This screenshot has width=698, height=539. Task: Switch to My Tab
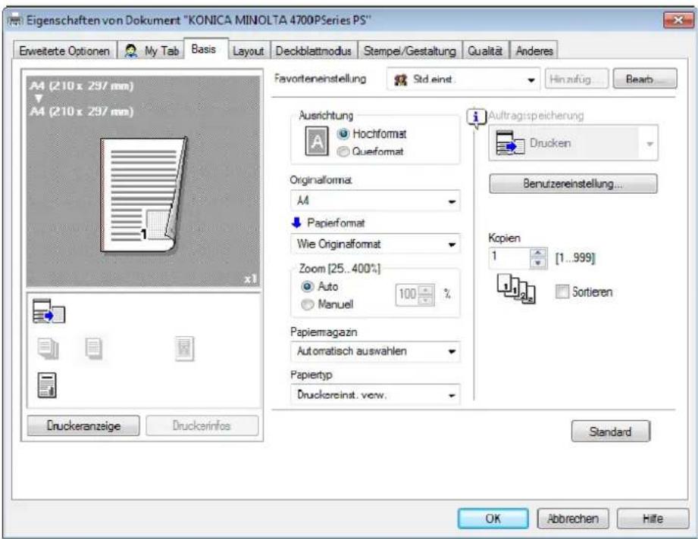click(152, 51)
